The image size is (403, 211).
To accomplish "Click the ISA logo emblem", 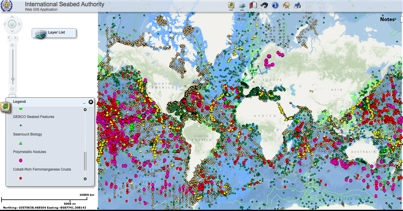I will (x=6, y=6).
